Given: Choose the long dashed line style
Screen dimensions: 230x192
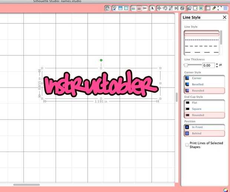Looking at the screenshot, I should (x=202, y=52).
